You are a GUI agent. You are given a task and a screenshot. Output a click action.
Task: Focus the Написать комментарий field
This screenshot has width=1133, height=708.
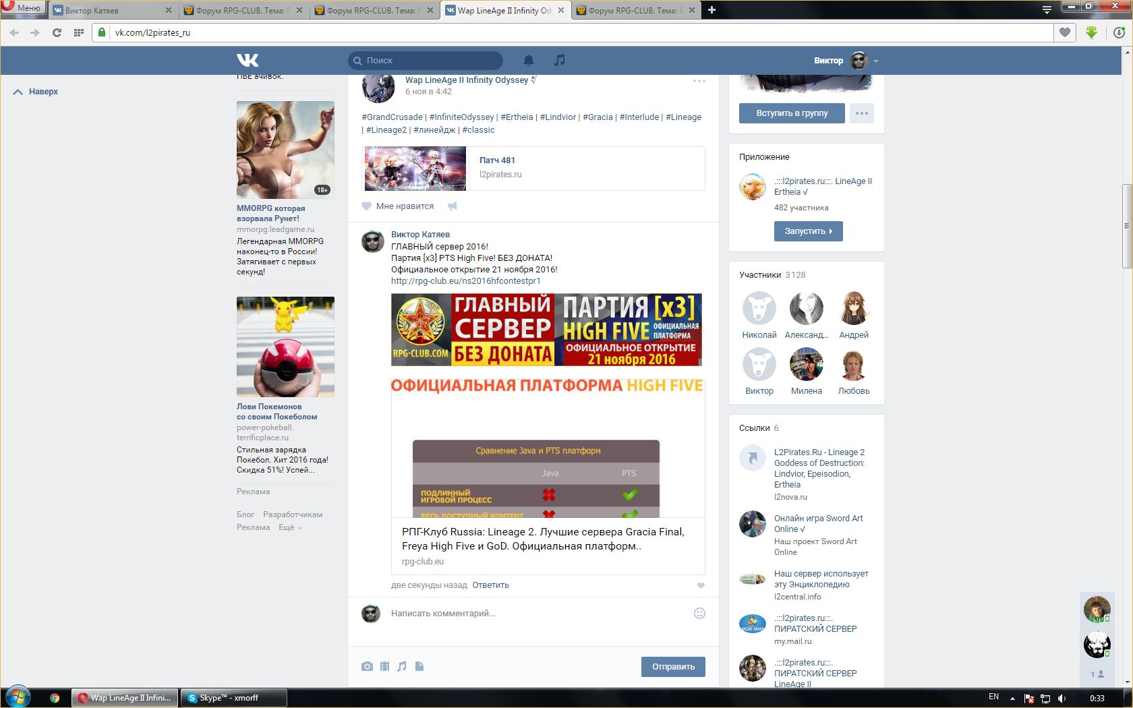click(538, 614)
